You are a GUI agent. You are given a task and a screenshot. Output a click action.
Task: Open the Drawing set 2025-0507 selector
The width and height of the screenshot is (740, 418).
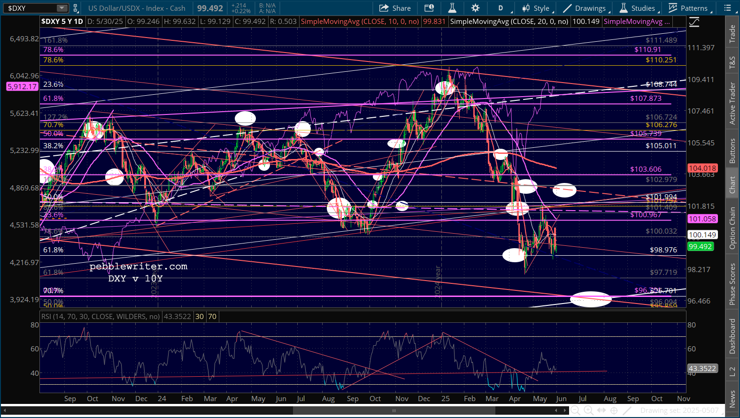(x=679, y=410)
